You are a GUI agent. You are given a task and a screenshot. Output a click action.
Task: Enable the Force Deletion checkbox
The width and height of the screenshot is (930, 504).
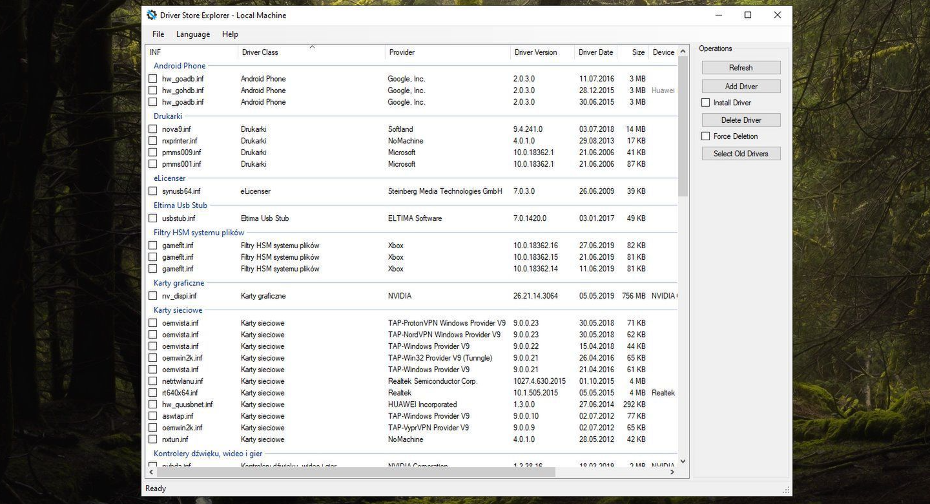click(706, 136)
